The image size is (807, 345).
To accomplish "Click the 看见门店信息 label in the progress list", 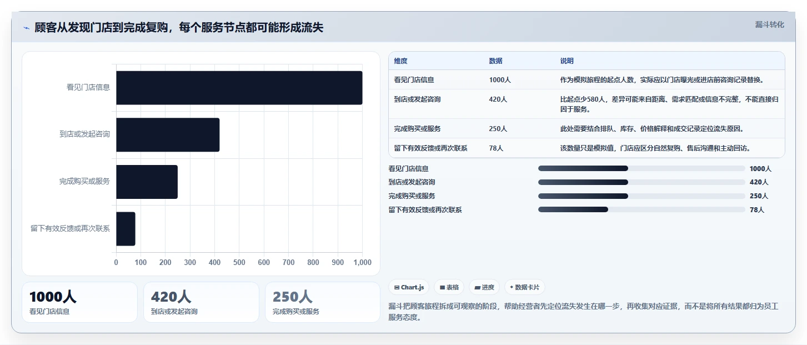I will coord(409,168).
